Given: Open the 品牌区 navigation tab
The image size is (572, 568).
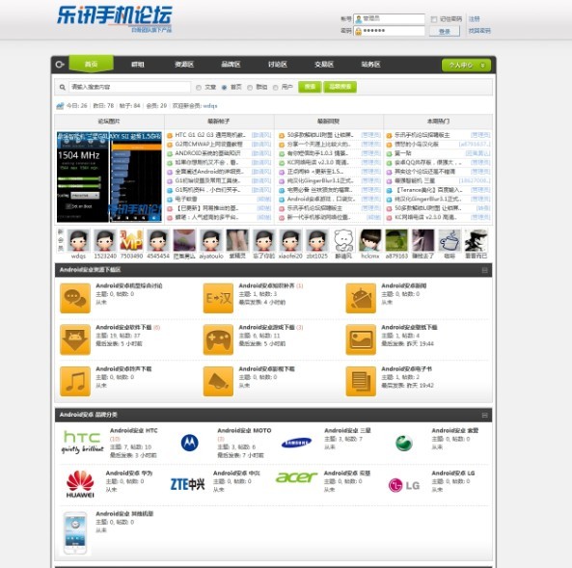Looking at the screenshot, I should 231,65.
